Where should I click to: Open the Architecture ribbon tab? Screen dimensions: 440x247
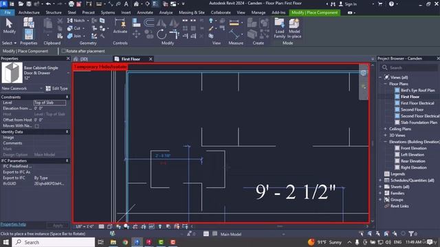29,12
